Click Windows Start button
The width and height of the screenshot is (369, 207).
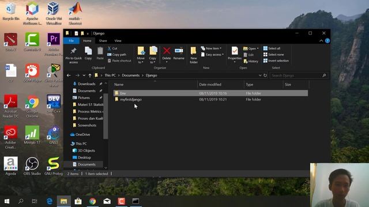pyautogui.click(x=7, y=201)
